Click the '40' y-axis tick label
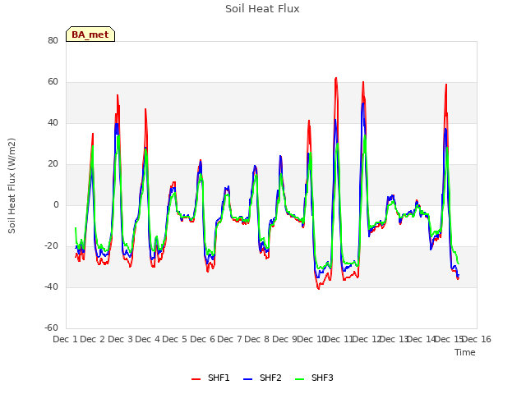 point(53,122)
